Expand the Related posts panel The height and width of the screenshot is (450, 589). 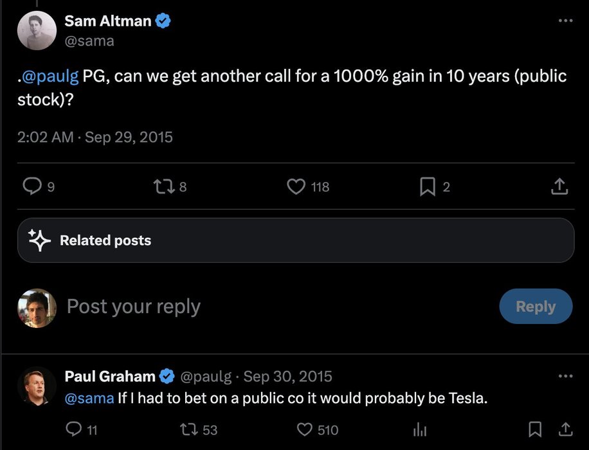pos(296,240)
